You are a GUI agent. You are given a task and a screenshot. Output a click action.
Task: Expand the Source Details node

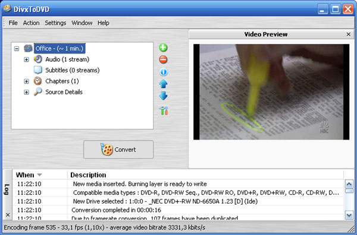point(26,92)
